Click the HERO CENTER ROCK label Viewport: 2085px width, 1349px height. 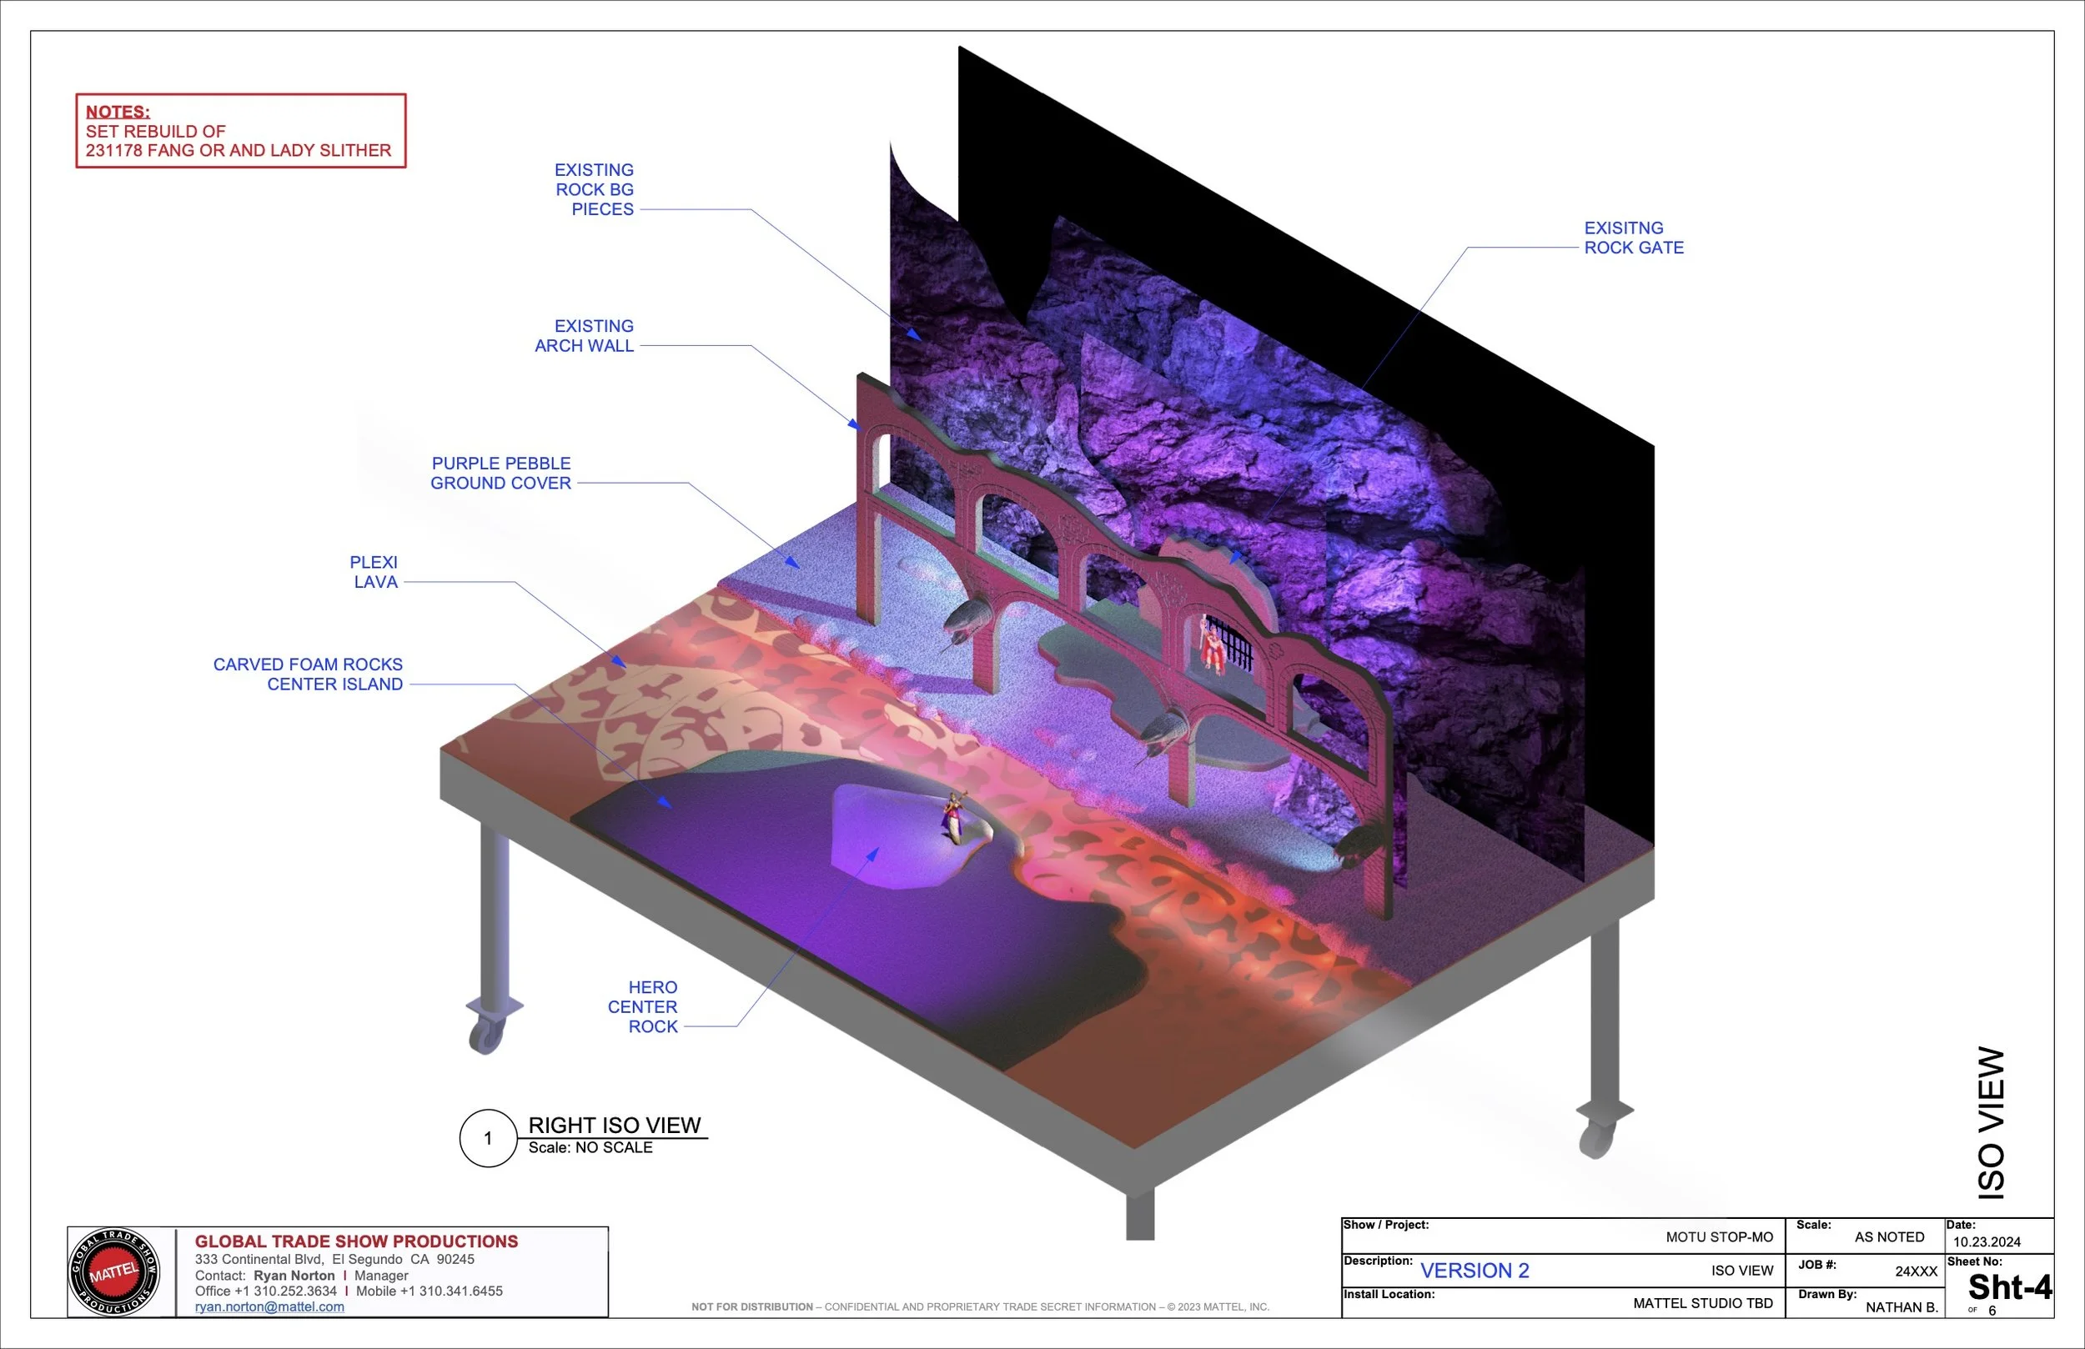[644, 1006]
